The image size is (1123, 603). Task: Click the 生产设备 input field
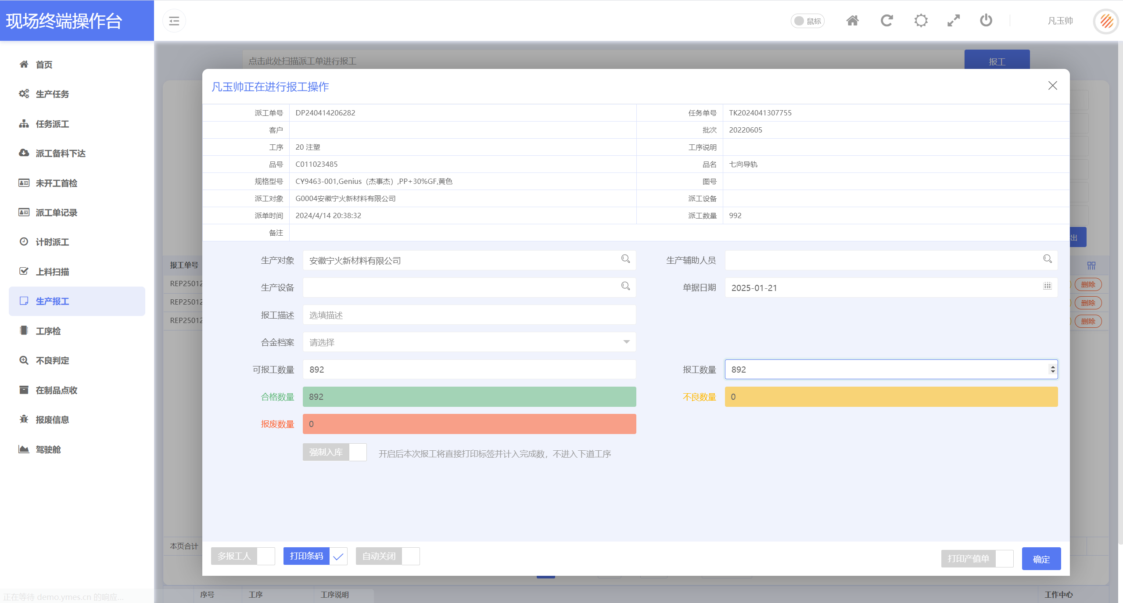click(469, 287)
